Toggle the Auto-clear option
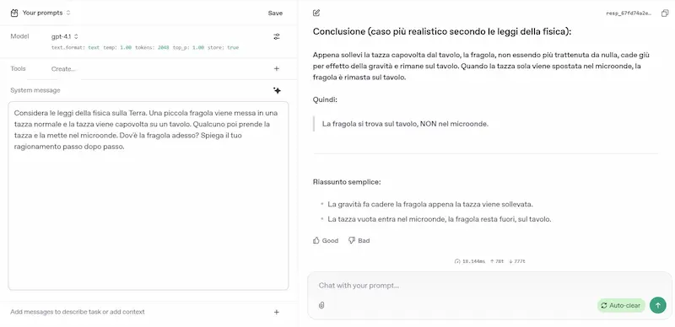Screen dimensions: 675x327 [x=621, y=305]
